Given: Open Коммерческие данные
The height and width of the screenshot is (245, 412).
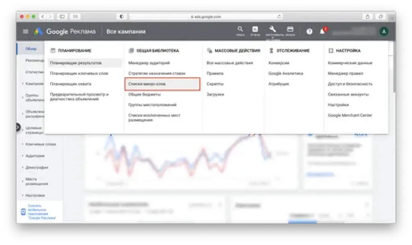Looking at the screenshot, I should tap(350, 63).
